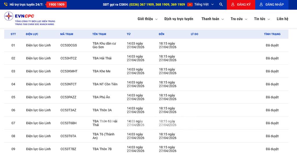Click the phone support icon
Screen dimensions: 297x154
coord(6,5)
